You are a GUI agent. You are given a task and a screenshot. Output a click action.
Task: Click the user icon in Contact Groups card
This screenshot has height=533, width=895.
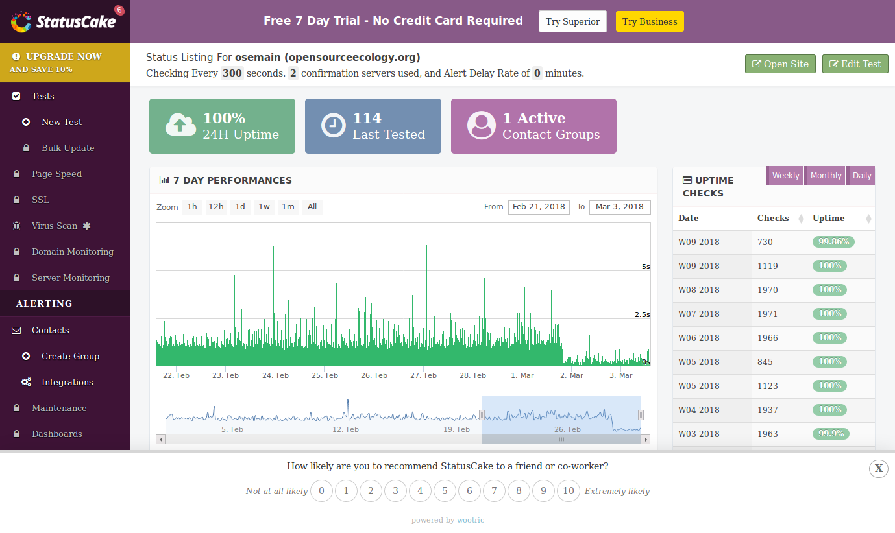click(482, 125)
